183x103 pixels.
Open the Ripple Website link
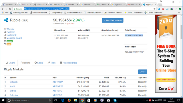tap(10, 29)
